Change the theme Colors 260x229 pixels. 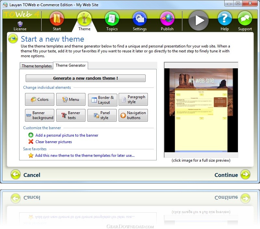(40, 100)
